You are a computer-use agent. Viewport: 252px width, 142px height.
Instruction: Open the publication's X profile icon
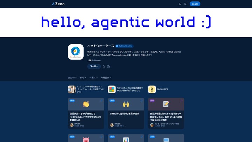pos(104,66)
